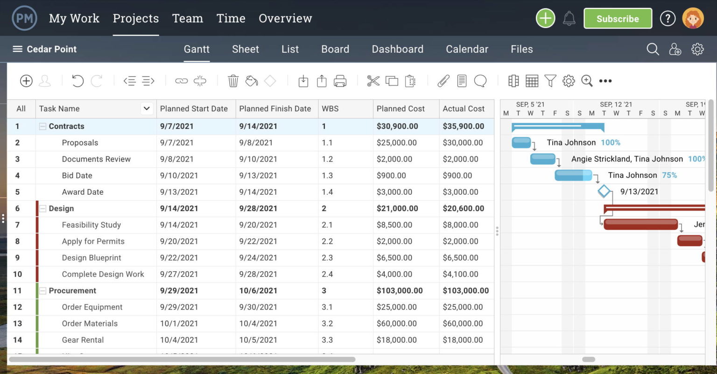Click the green Subscribe button

[617, 19]
